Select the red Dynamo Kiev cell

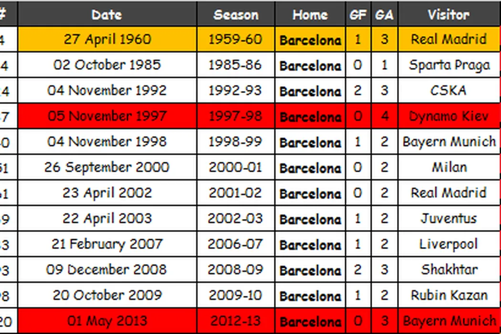(x=449, y=116)
